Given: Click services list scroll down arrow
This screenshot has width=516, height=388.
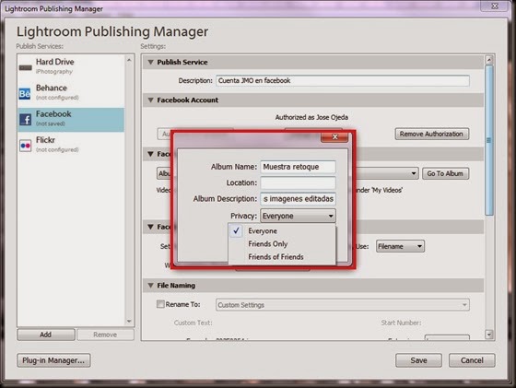Looking at the screenshot, I should pos(129,321).
